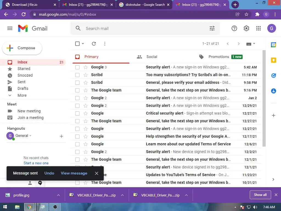Click the Gmail logo

pyautogui.click(x=33, y=28)
